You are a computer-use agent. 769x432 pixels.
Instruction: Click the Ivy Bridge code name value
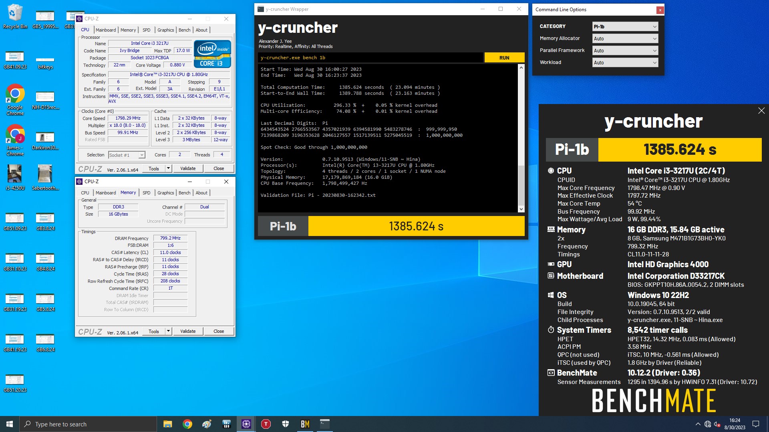[x=129, y=50]
